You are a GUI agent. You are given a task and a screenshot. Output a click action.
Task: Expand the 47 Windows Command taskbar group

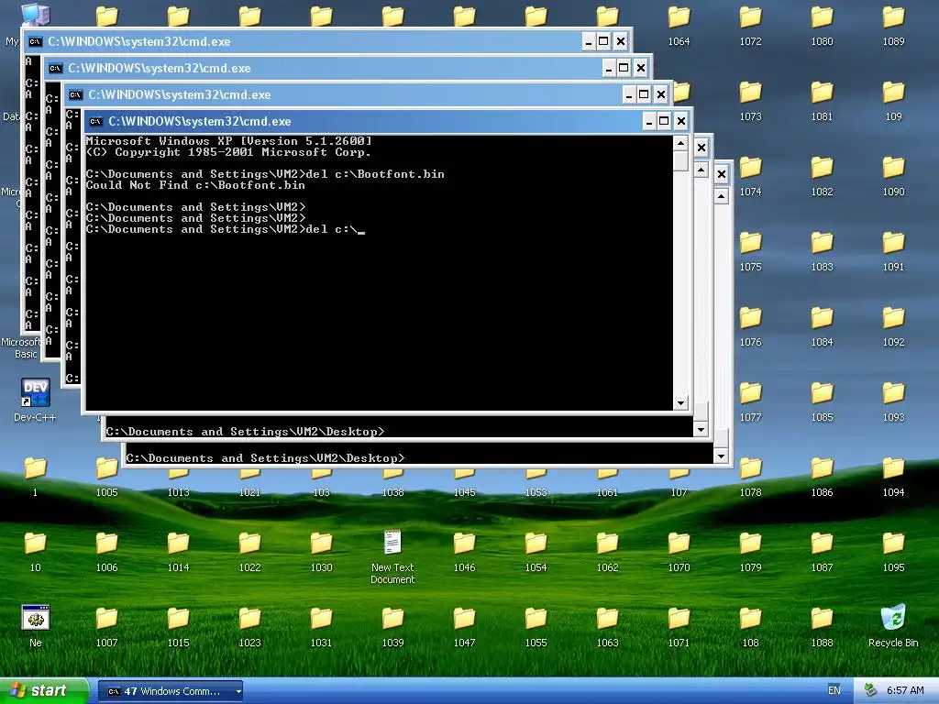point(170,691)
